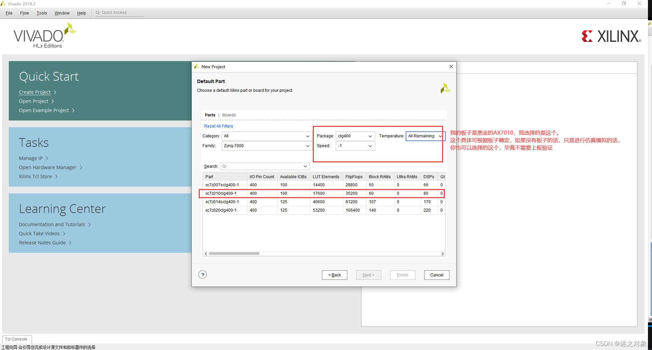Open the Tcl Console tab

tap(17, 339)
